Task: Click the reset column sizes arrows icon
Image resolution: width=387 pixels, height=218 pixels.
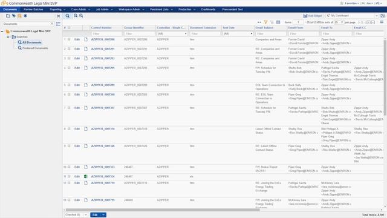Action: click(x=259, y=22)
